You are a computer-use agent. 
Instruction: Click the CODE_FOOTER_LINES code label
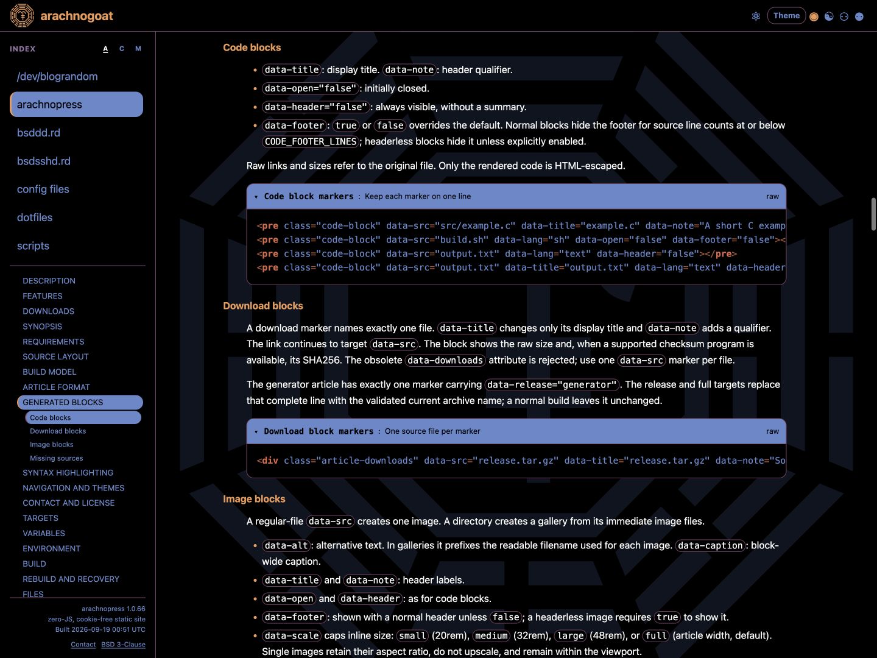tap(311, 141)
